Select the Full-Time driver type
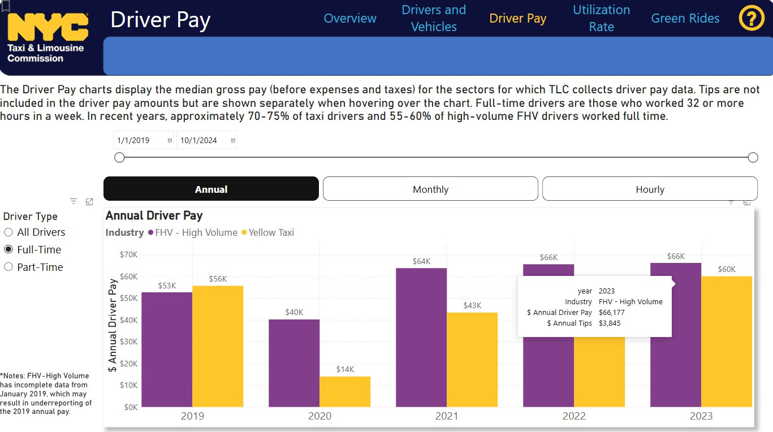This screenshot has height=432, width=773. point(8,249)
